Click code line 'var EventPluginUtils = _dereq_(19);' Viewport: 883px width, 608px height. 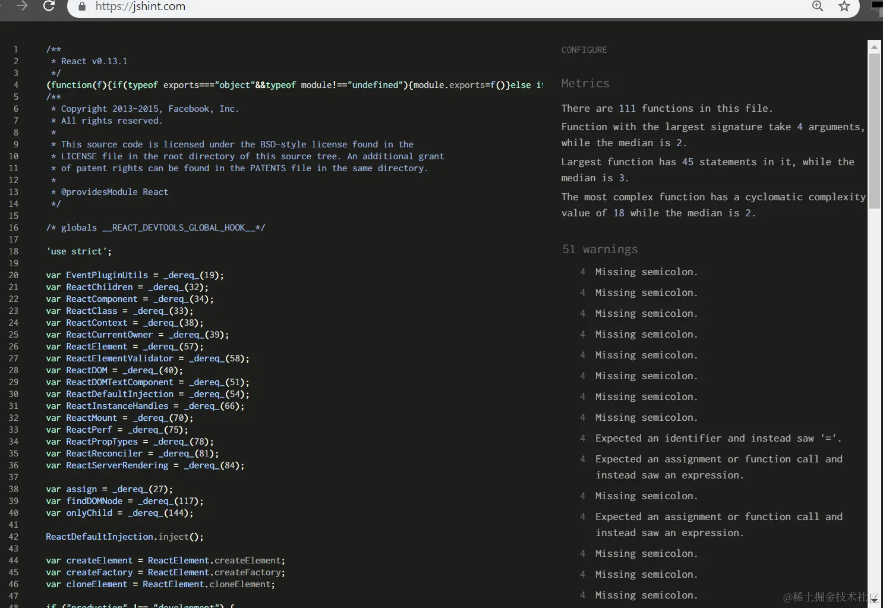135,275
